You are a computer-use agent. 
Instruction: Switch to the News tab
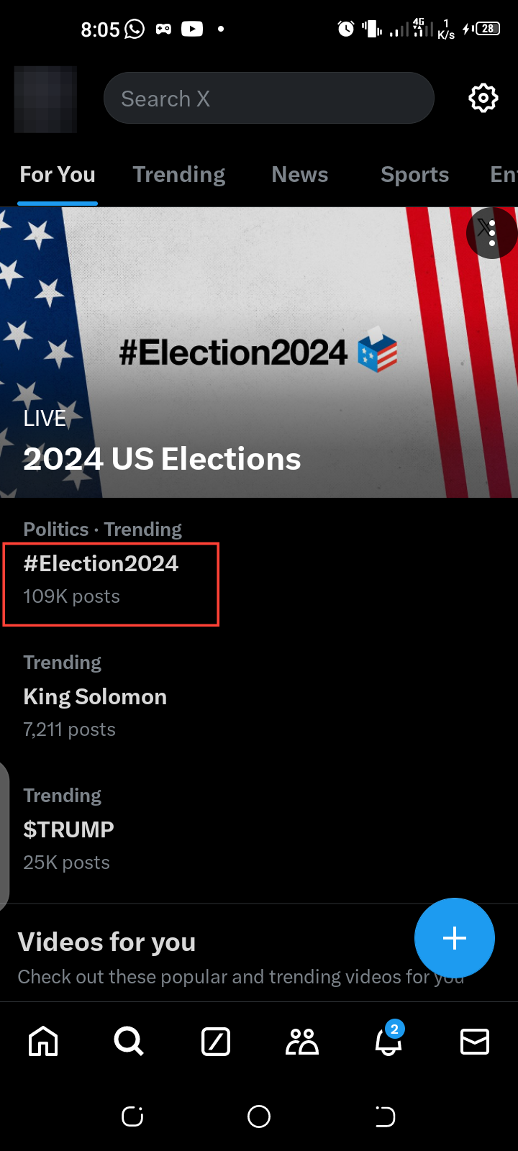[x=300, y=175]
